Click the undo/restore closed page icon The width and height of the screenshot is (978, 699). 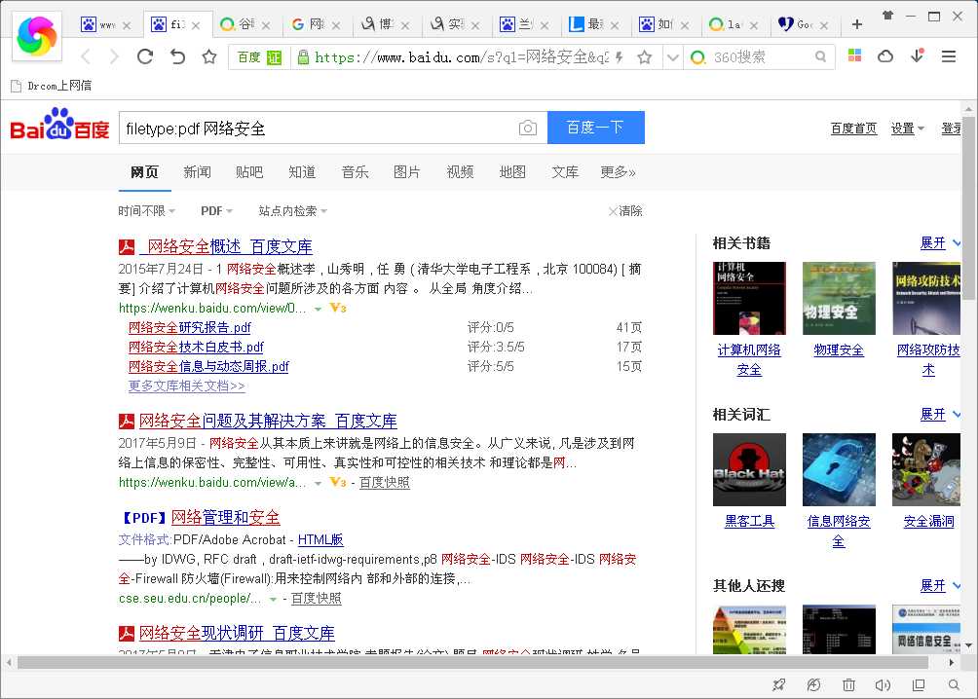177,56
